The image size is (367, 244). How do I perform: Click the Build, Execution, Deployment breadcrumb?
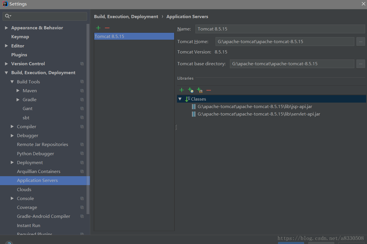pyautogui.click(x=126, y=17)
